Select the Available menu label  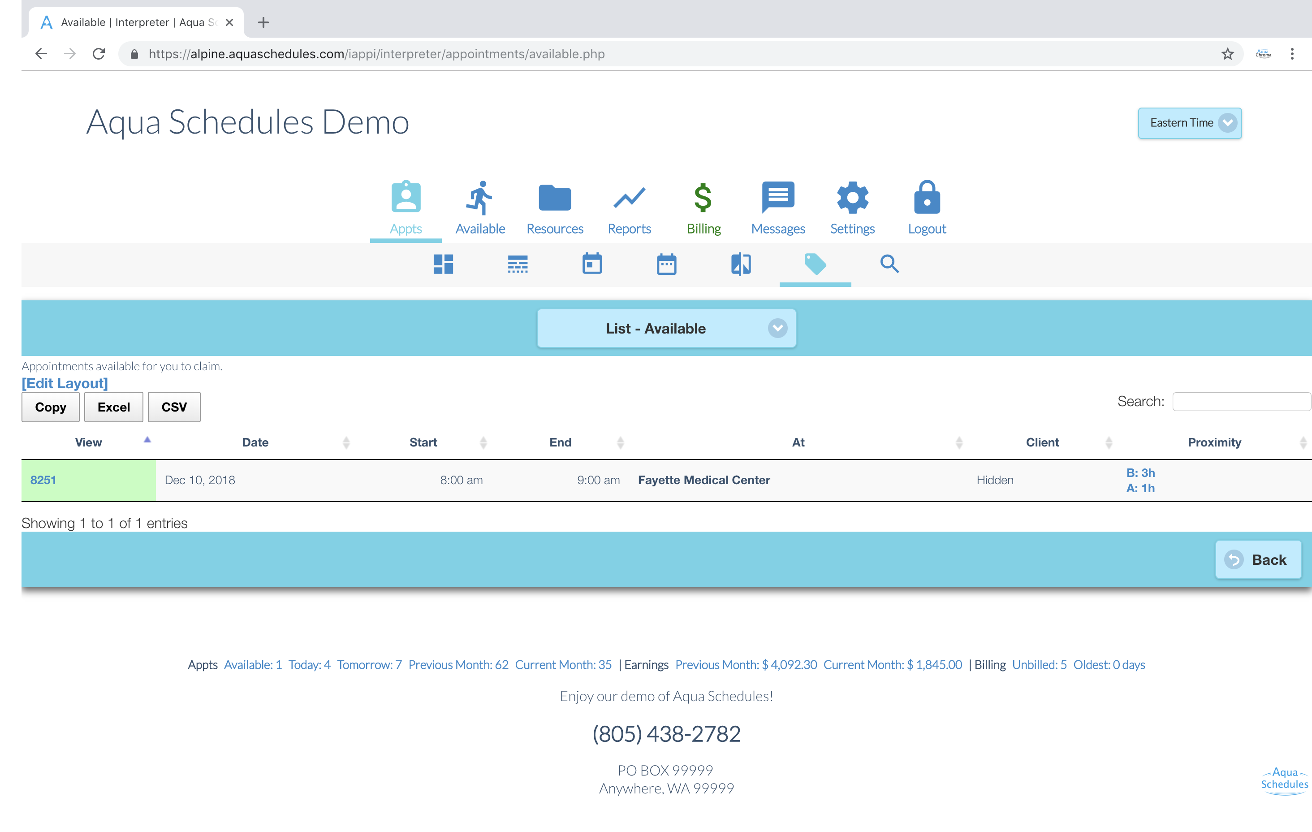(480, 229)
